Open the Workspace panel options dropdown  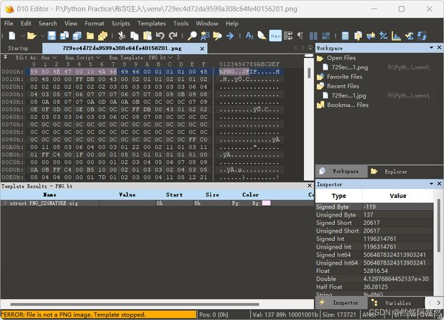tap(431, 48)
